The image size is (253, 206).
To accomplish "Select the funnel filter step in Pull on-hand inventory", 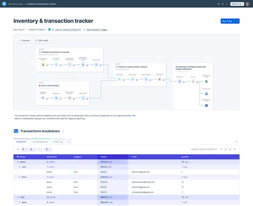I will pos(69,98).
